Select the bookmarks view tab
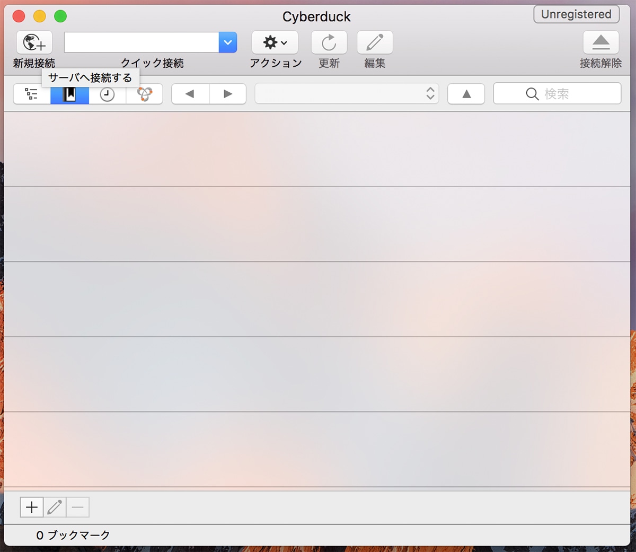 click(x=70, y=94)
